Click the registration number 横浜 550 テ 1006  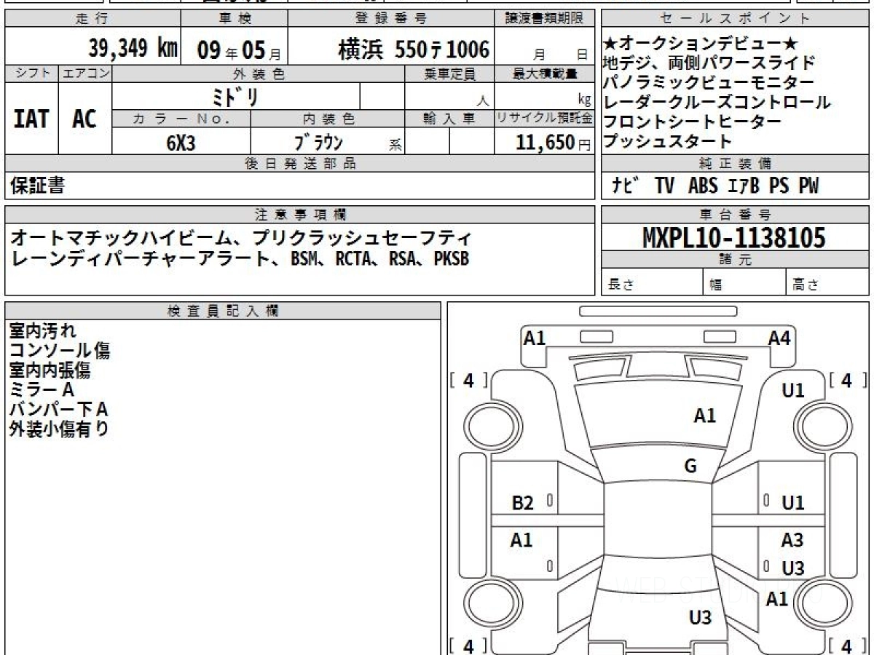tap(414, 49)
